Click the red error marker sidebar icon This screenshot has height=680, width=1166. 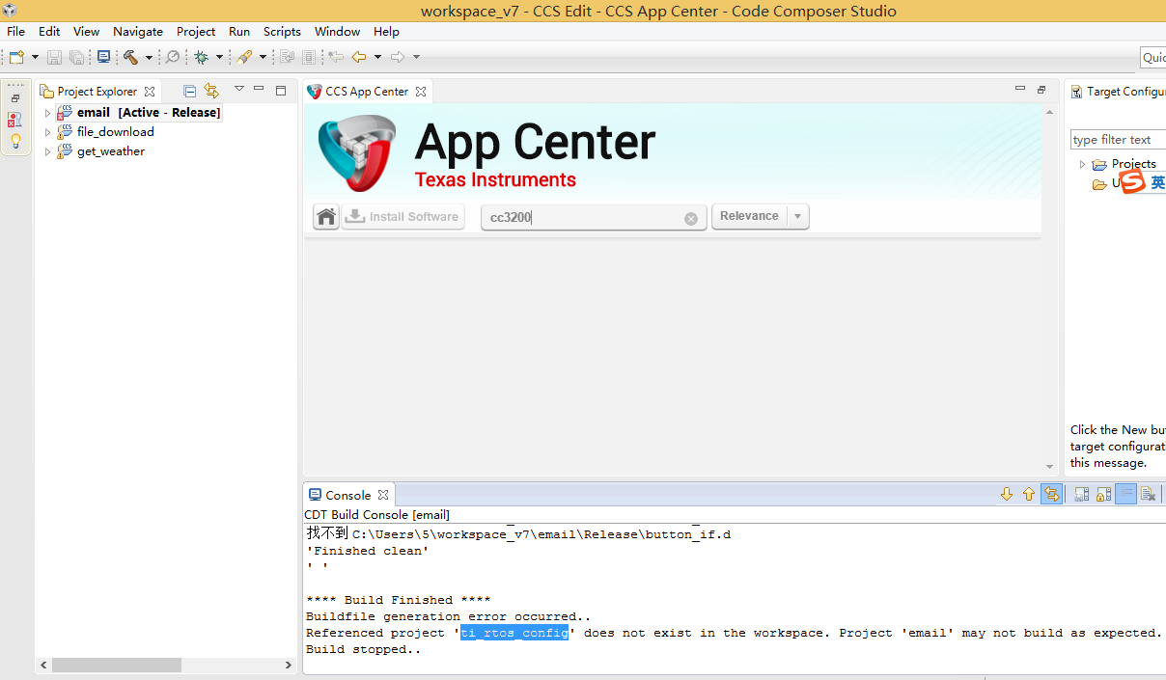[x=15, y=120]
